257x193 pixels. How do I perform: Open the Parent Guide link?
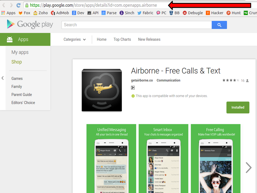coord(22,95)
